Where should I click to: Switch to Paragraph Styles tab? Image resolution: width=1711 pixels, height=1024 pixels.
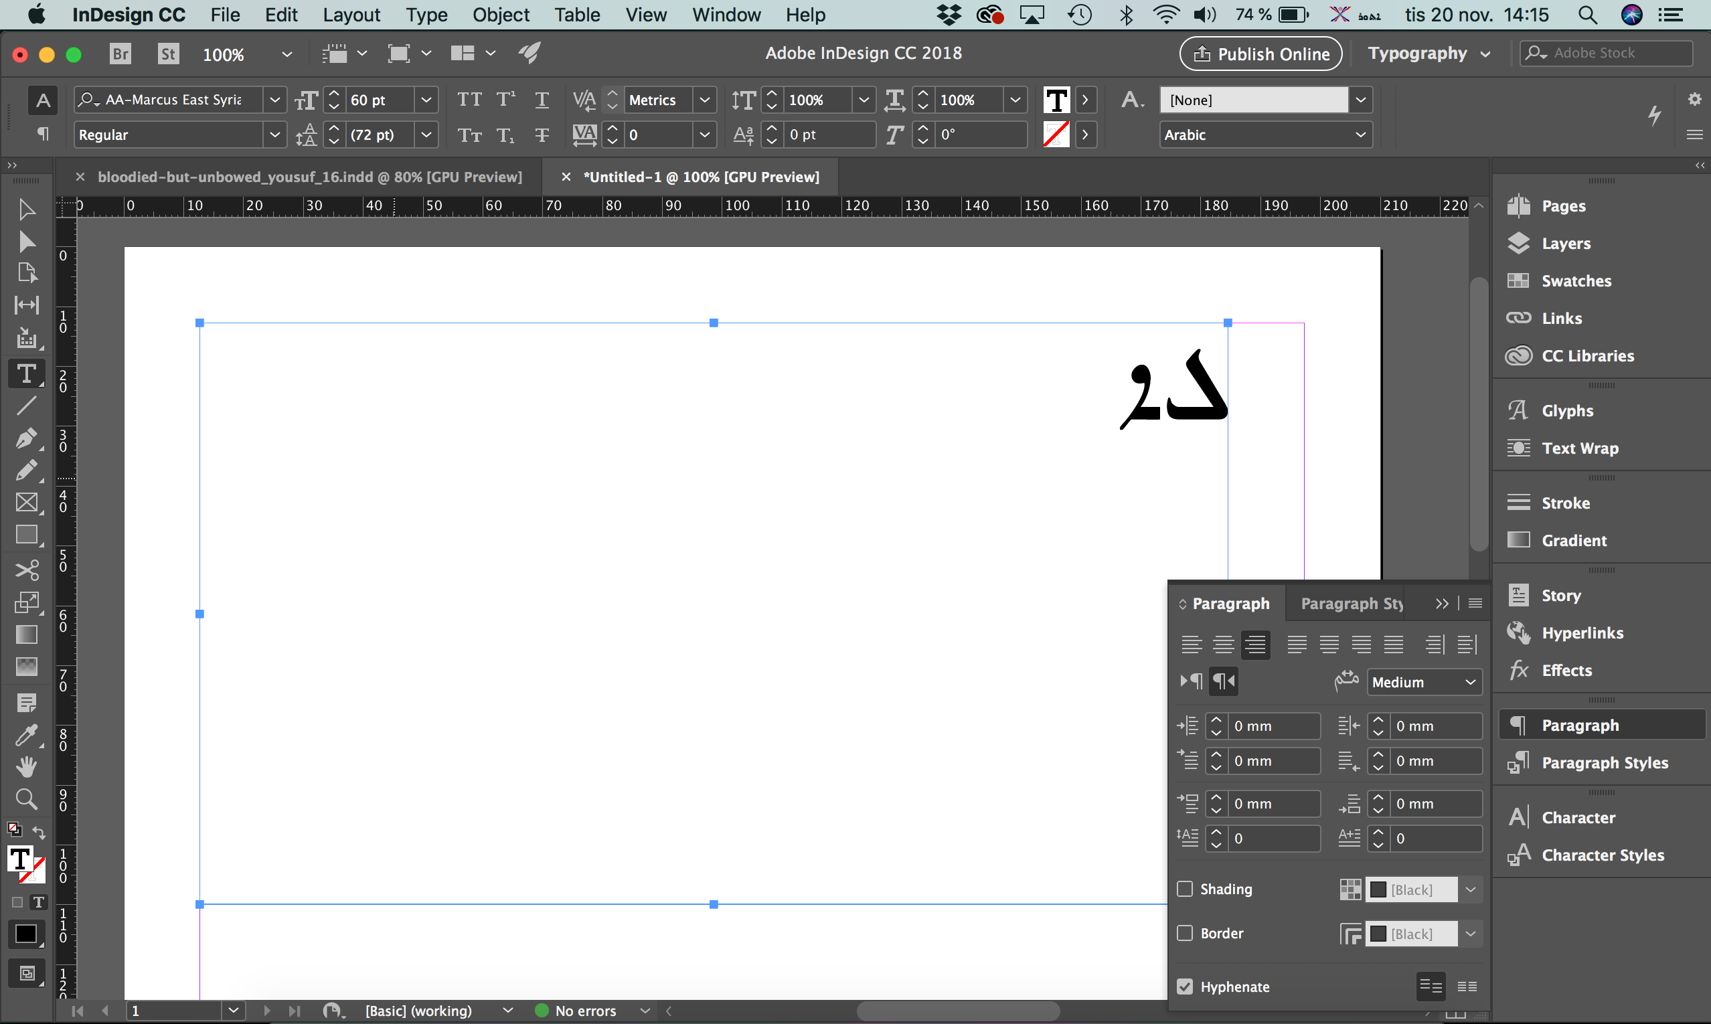pos(1350,602)
